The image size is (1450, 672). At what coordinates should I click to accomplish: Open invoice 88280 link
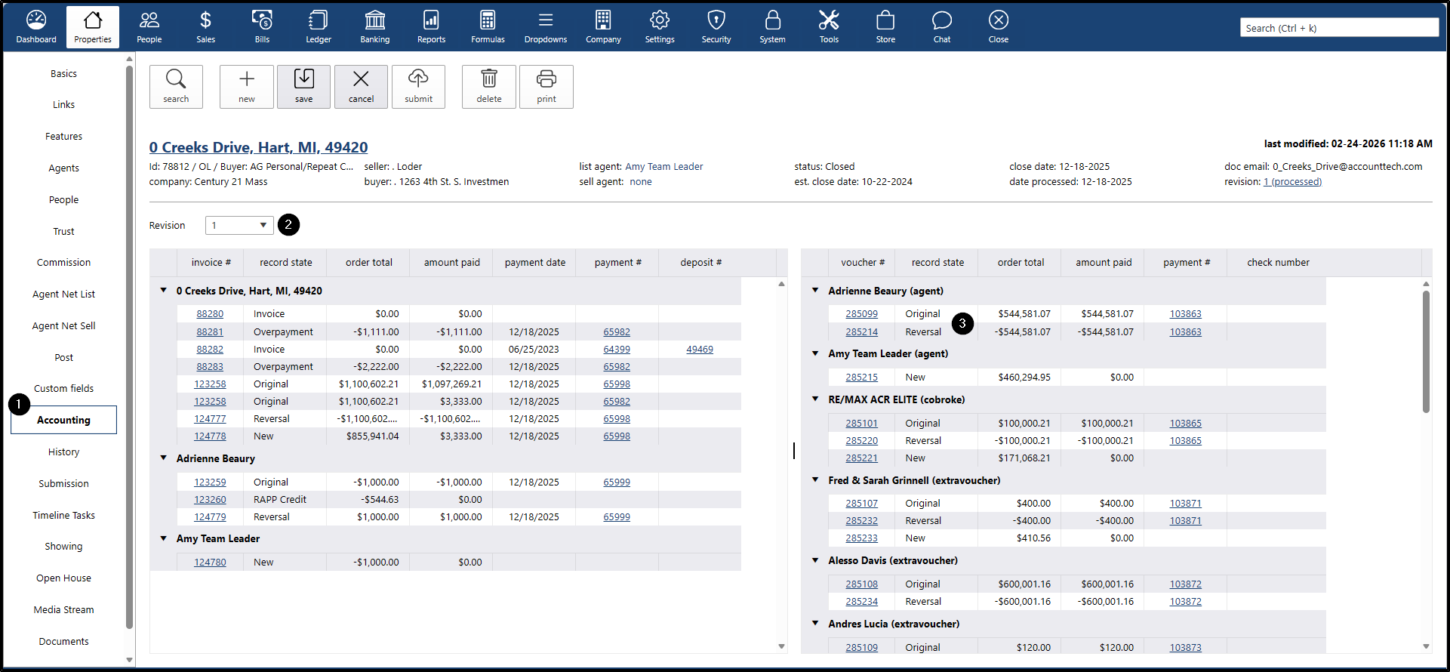pyautogui.click(x=210, y=314)
